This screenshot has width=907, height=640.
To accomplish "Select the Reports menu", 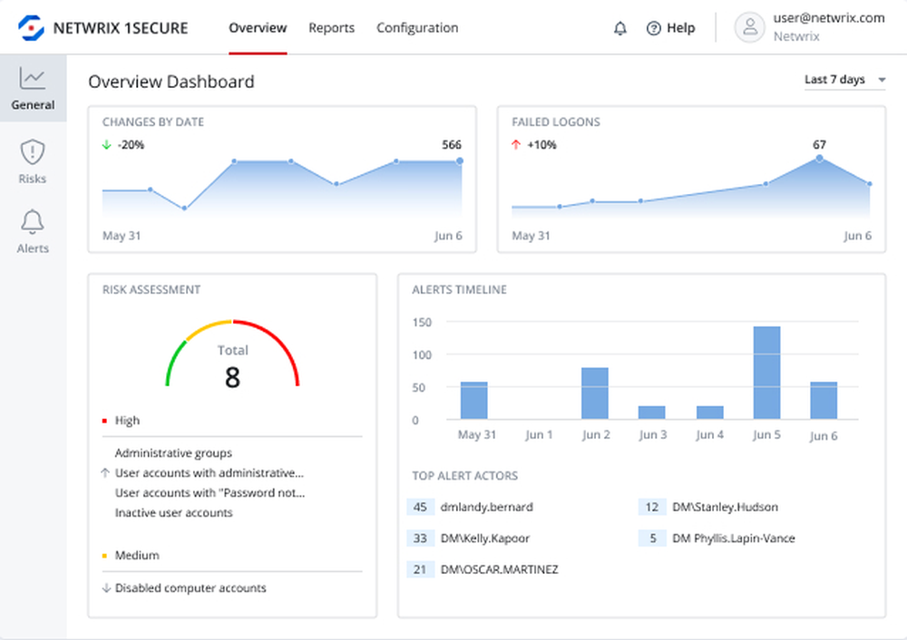I will (331, 28).
